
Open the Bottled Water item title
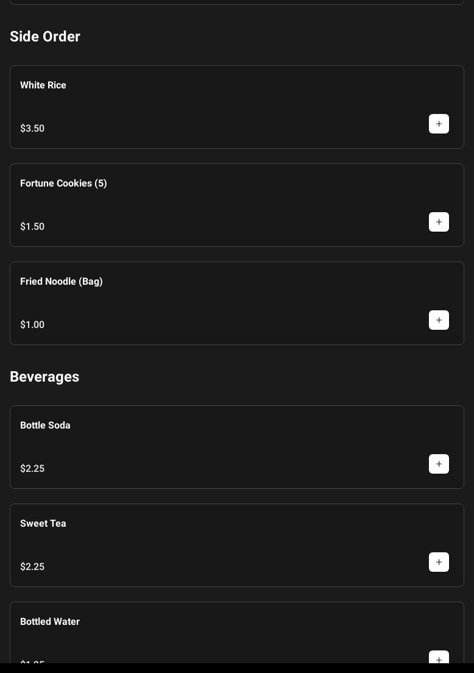pos(50,622)
